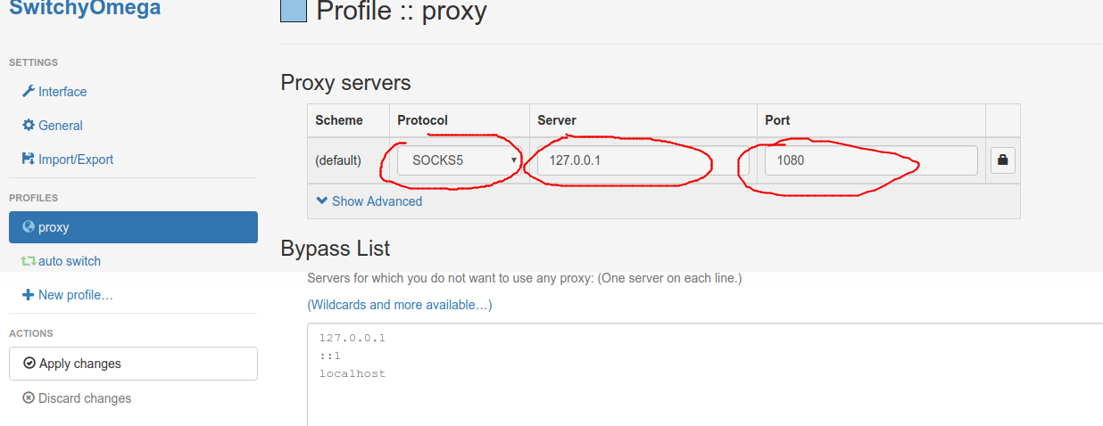Click the Port column header
The height and width of the screenshot is (426, 1103).
[x=871, y=120]
